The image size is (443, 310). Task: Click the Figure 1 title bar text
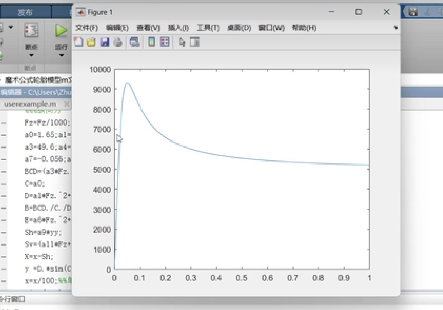click(100, 12)
